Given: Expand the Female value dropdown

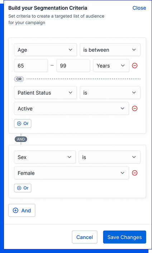Looking at the screenshot, I should (x=71, y=173).
